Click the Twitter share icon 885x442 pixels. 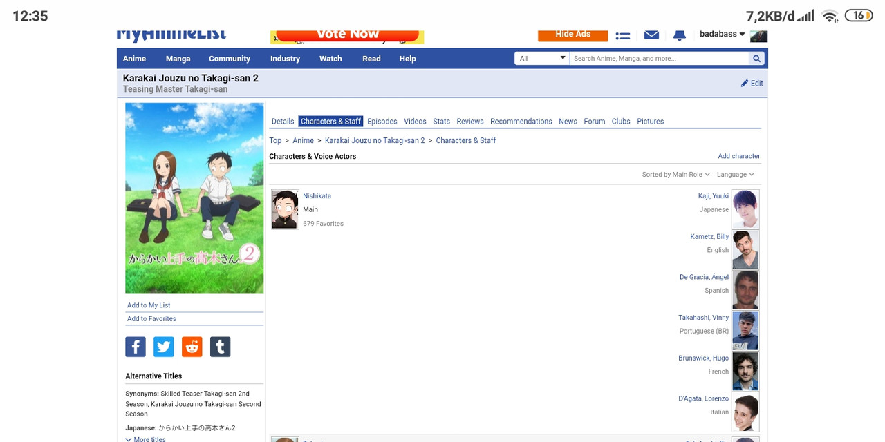[x=164, y=347]
